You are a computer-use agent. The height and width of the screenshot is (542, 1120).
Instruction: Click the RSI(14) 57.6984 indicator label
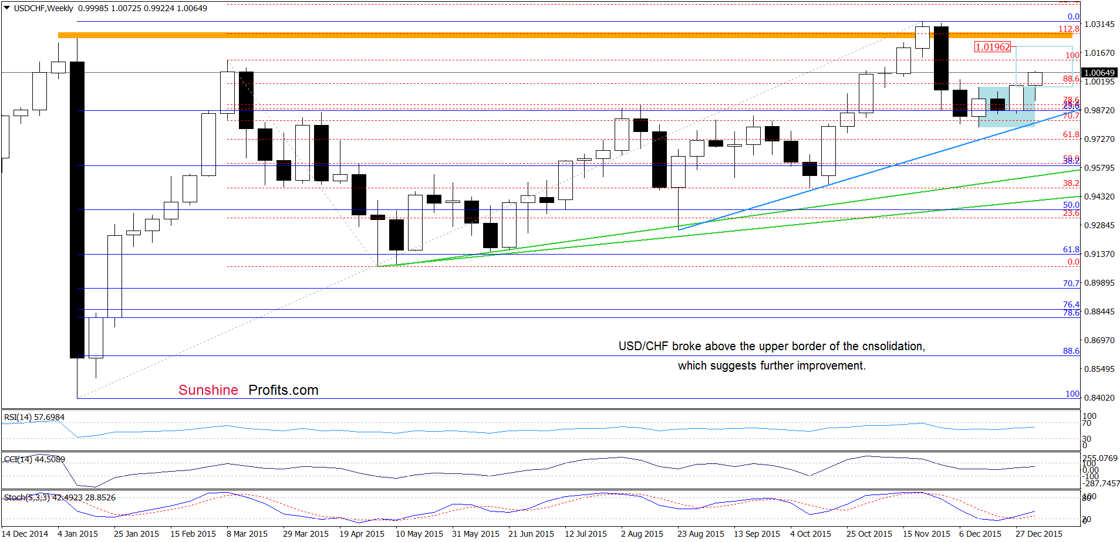click(x=34, y=417)
